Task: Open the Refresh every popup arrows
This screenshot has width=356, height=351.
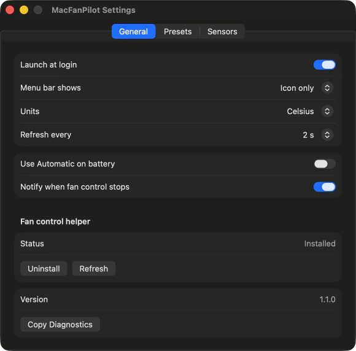Action: pyautogui.click(x=327, y=135)
